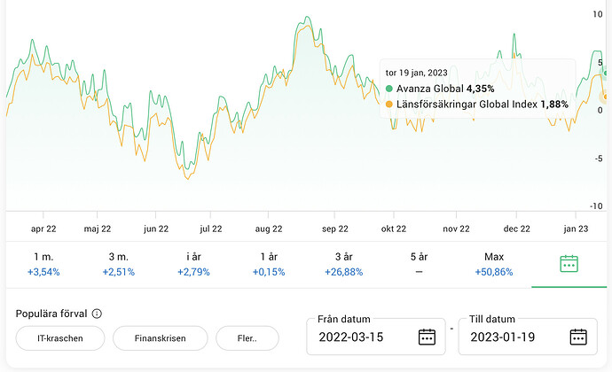Click the tor 19 jan, 2023 date label
Viewport: 612px width, 372px height.
[417, 73]
